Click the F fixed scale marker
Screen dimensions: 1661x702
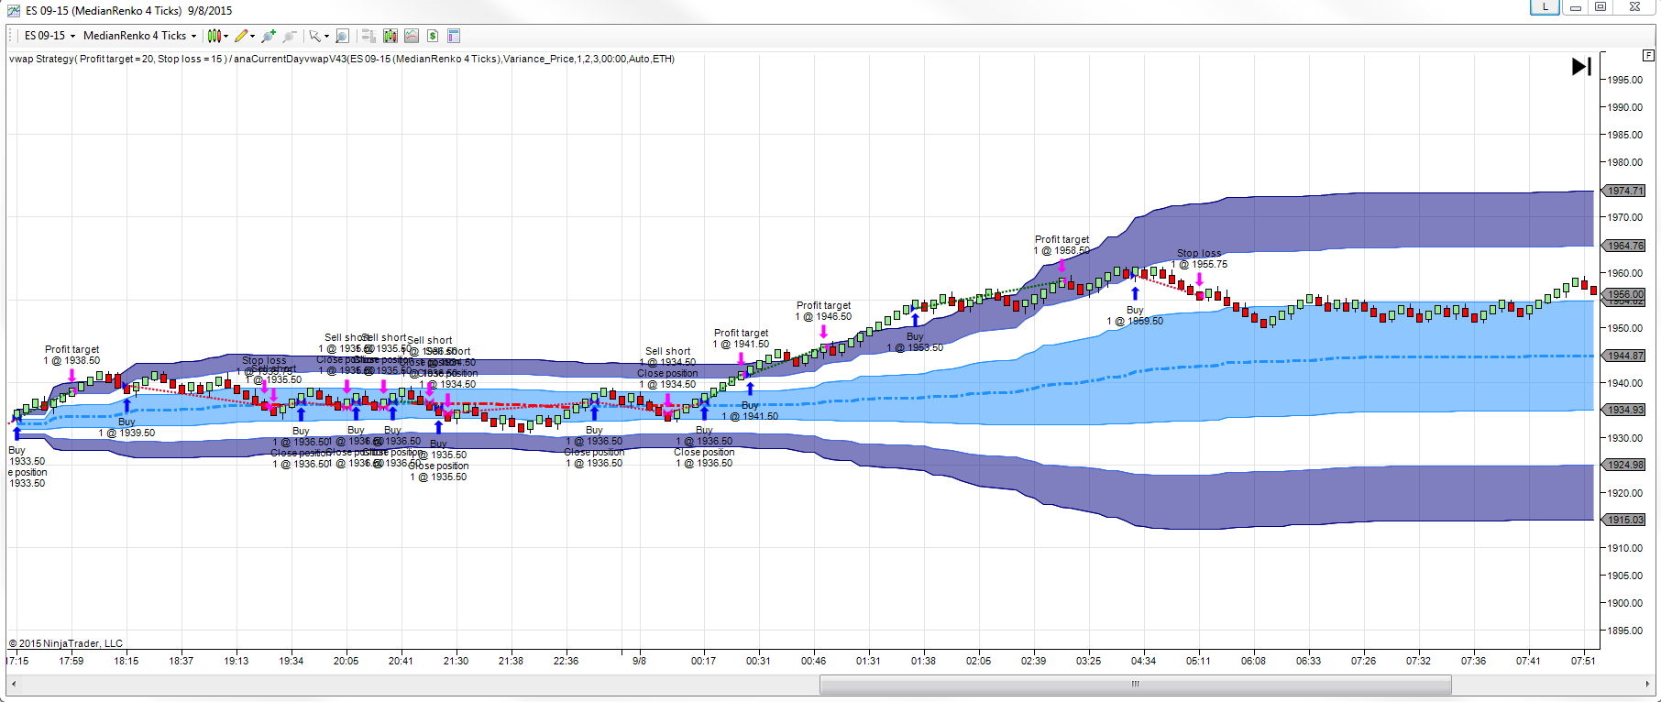pyautogui.click(x=1647, y=55)
